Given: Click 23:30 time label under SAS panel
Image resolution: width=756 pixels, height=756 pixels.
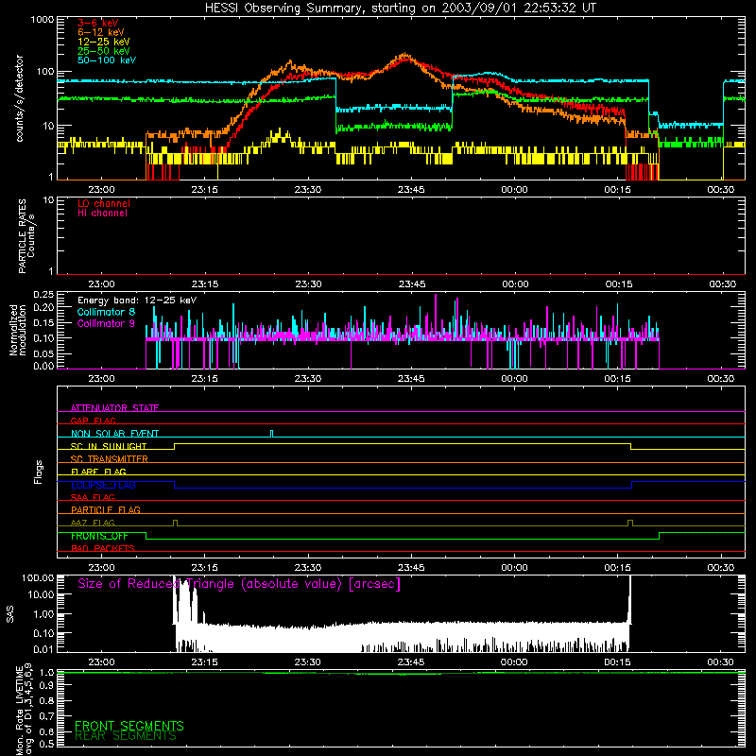Looking at the screenshot, I should 308,662.
